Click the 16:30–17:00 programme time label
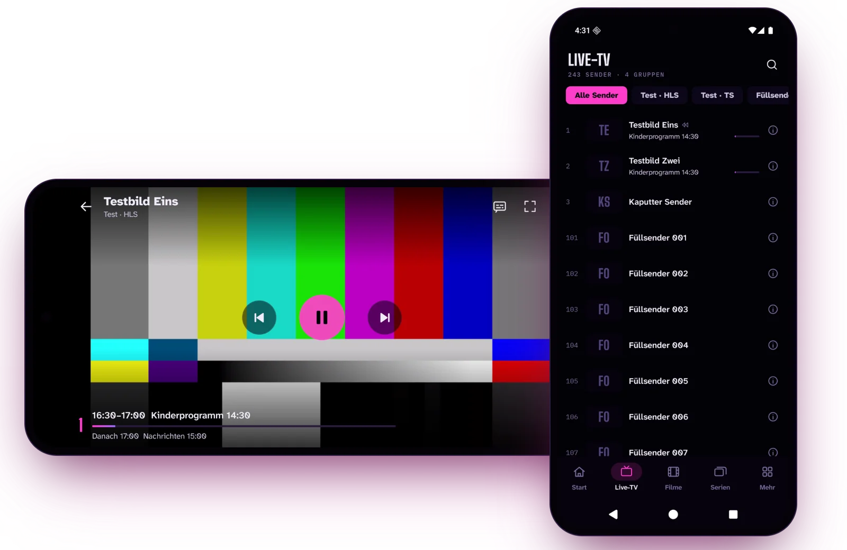847x550 pixels. 119,416
